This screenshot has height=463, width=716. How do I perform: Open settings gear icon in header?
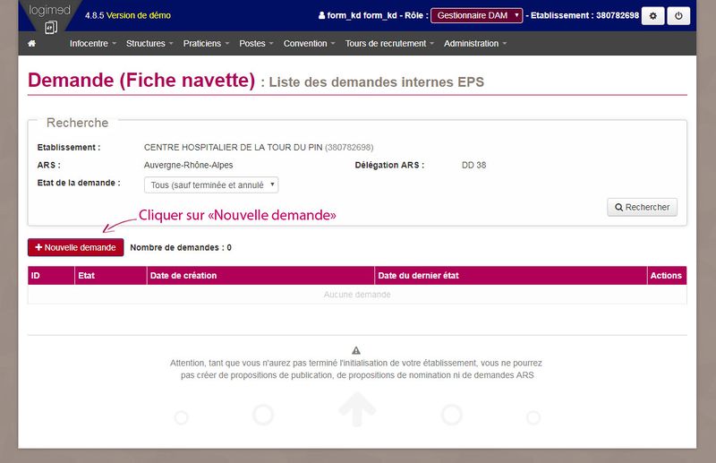[653, 16]
